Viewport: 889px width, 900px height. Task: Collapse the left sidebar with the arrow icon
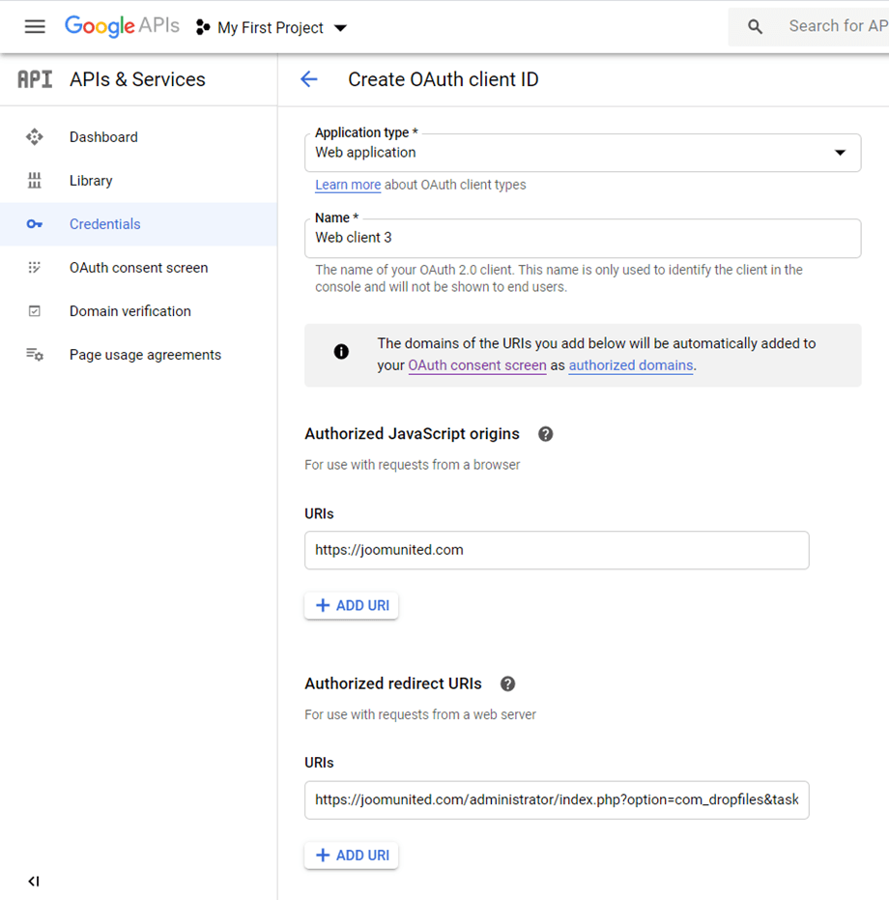tap(34, 881)
